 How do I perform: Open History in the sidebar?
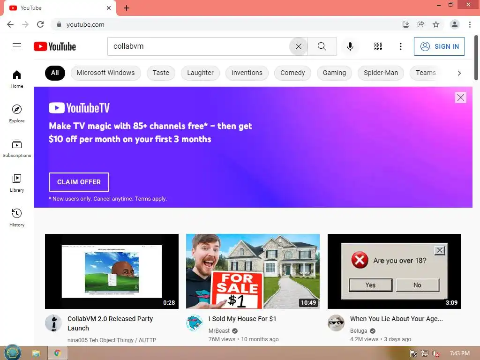pos(17,217)
